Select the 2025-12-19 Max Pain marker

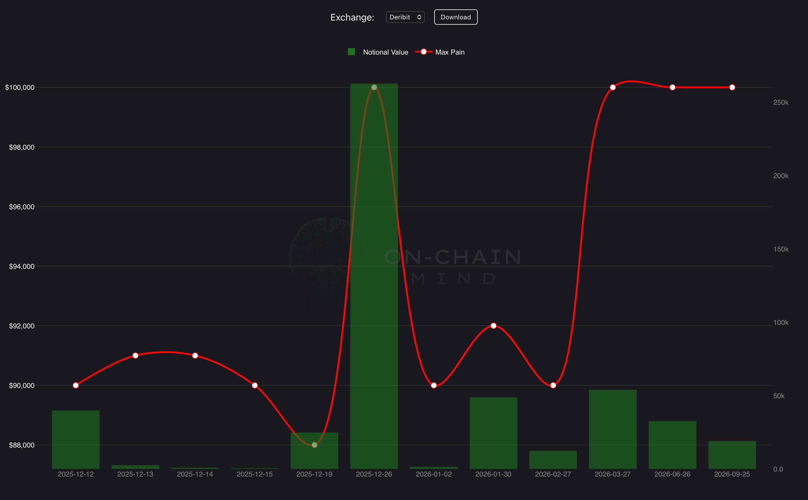(314, 445)
